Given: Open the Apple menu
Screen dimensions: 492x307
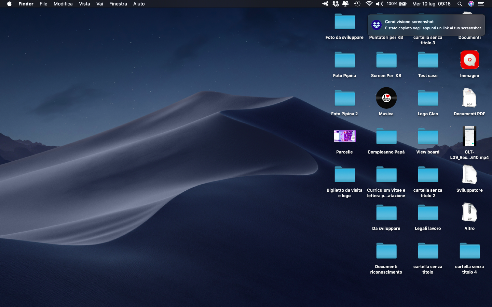Looking at the screenshot, I should point(9,4).
